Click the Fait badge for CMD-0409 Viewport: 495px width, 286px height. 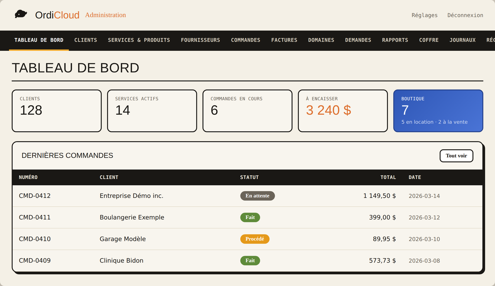click(x=250, y=261)
